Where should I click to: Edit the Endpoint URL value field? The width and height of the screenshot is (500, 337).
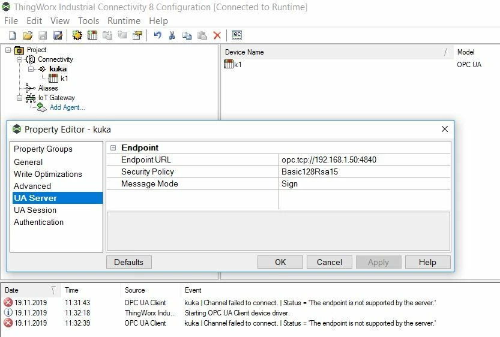coord(364,160)
